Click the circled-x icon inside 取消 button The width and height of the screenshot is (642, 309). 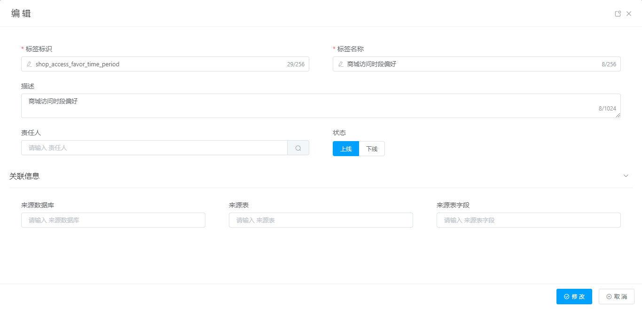609,296
